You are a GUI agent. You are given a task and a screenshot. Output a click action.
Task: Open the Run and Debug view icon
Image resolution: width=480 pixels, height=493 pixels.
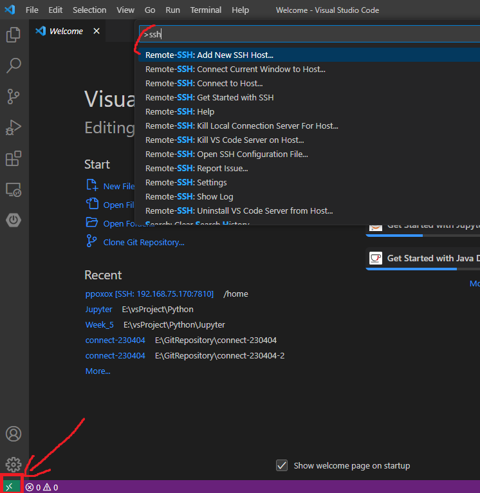tap(14, 127)
